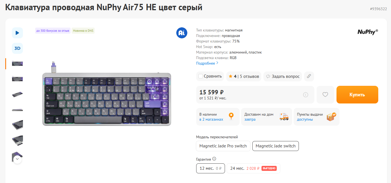The width and height of the screenshot is (391, 183).
Task: Click the Задать вопрос button
Action: pyautogui.click(x=283, y=76)
